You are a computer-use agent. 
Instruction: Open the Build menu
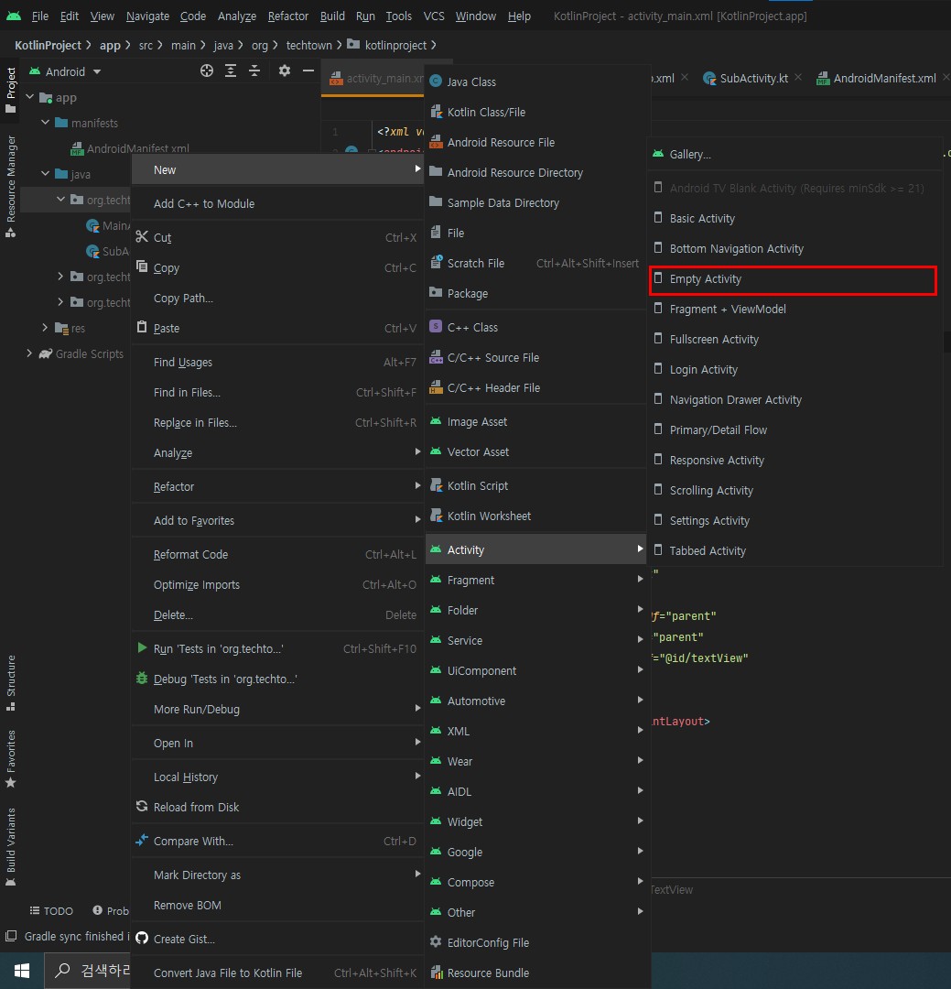[x=332, y=16]
